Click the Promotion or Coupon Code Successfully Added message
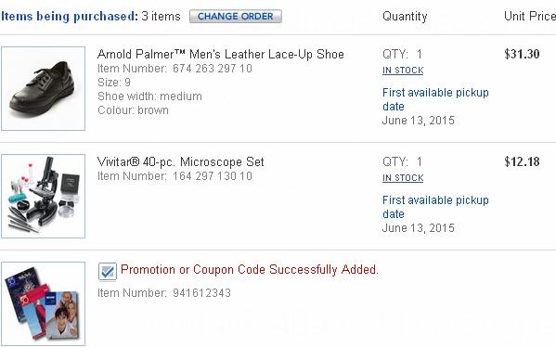 [x=250, y=270]
